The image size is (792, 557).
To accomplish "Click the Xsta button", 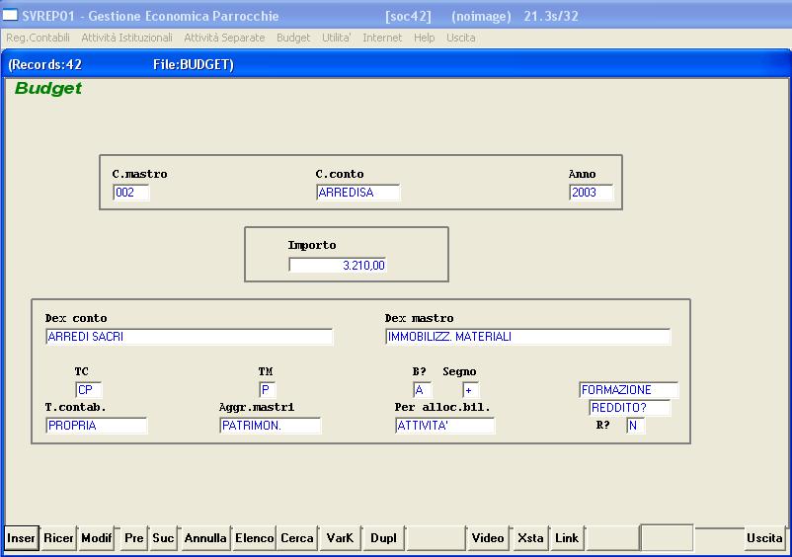I will point(530,538).
